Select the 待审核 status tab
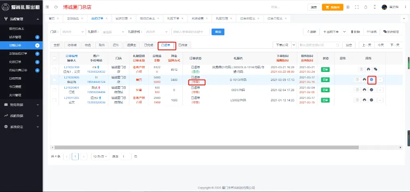Viewport: 410px width, 192px height. (71, 45)
